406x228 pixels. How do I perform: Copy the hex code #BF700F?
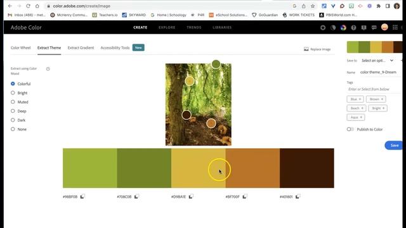click(245, 196)
